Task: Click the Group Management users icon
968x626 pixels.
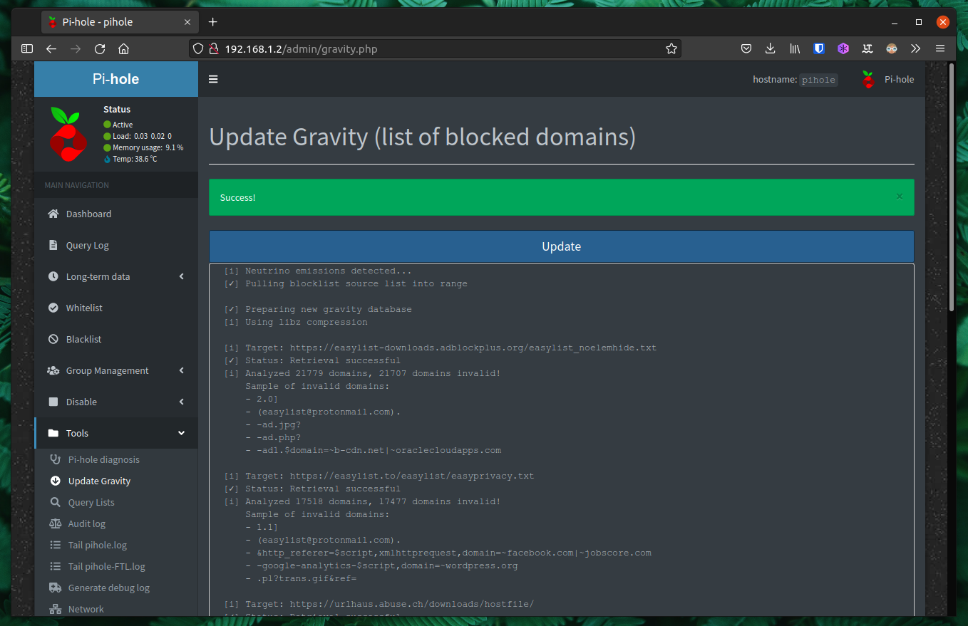Action: (53, 370)
